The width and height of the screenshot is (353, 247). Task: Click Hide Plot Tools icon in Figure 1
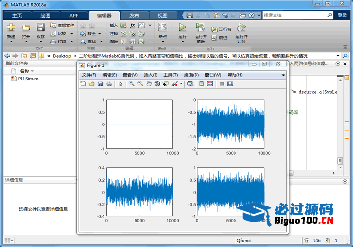(x=222, y=84)
